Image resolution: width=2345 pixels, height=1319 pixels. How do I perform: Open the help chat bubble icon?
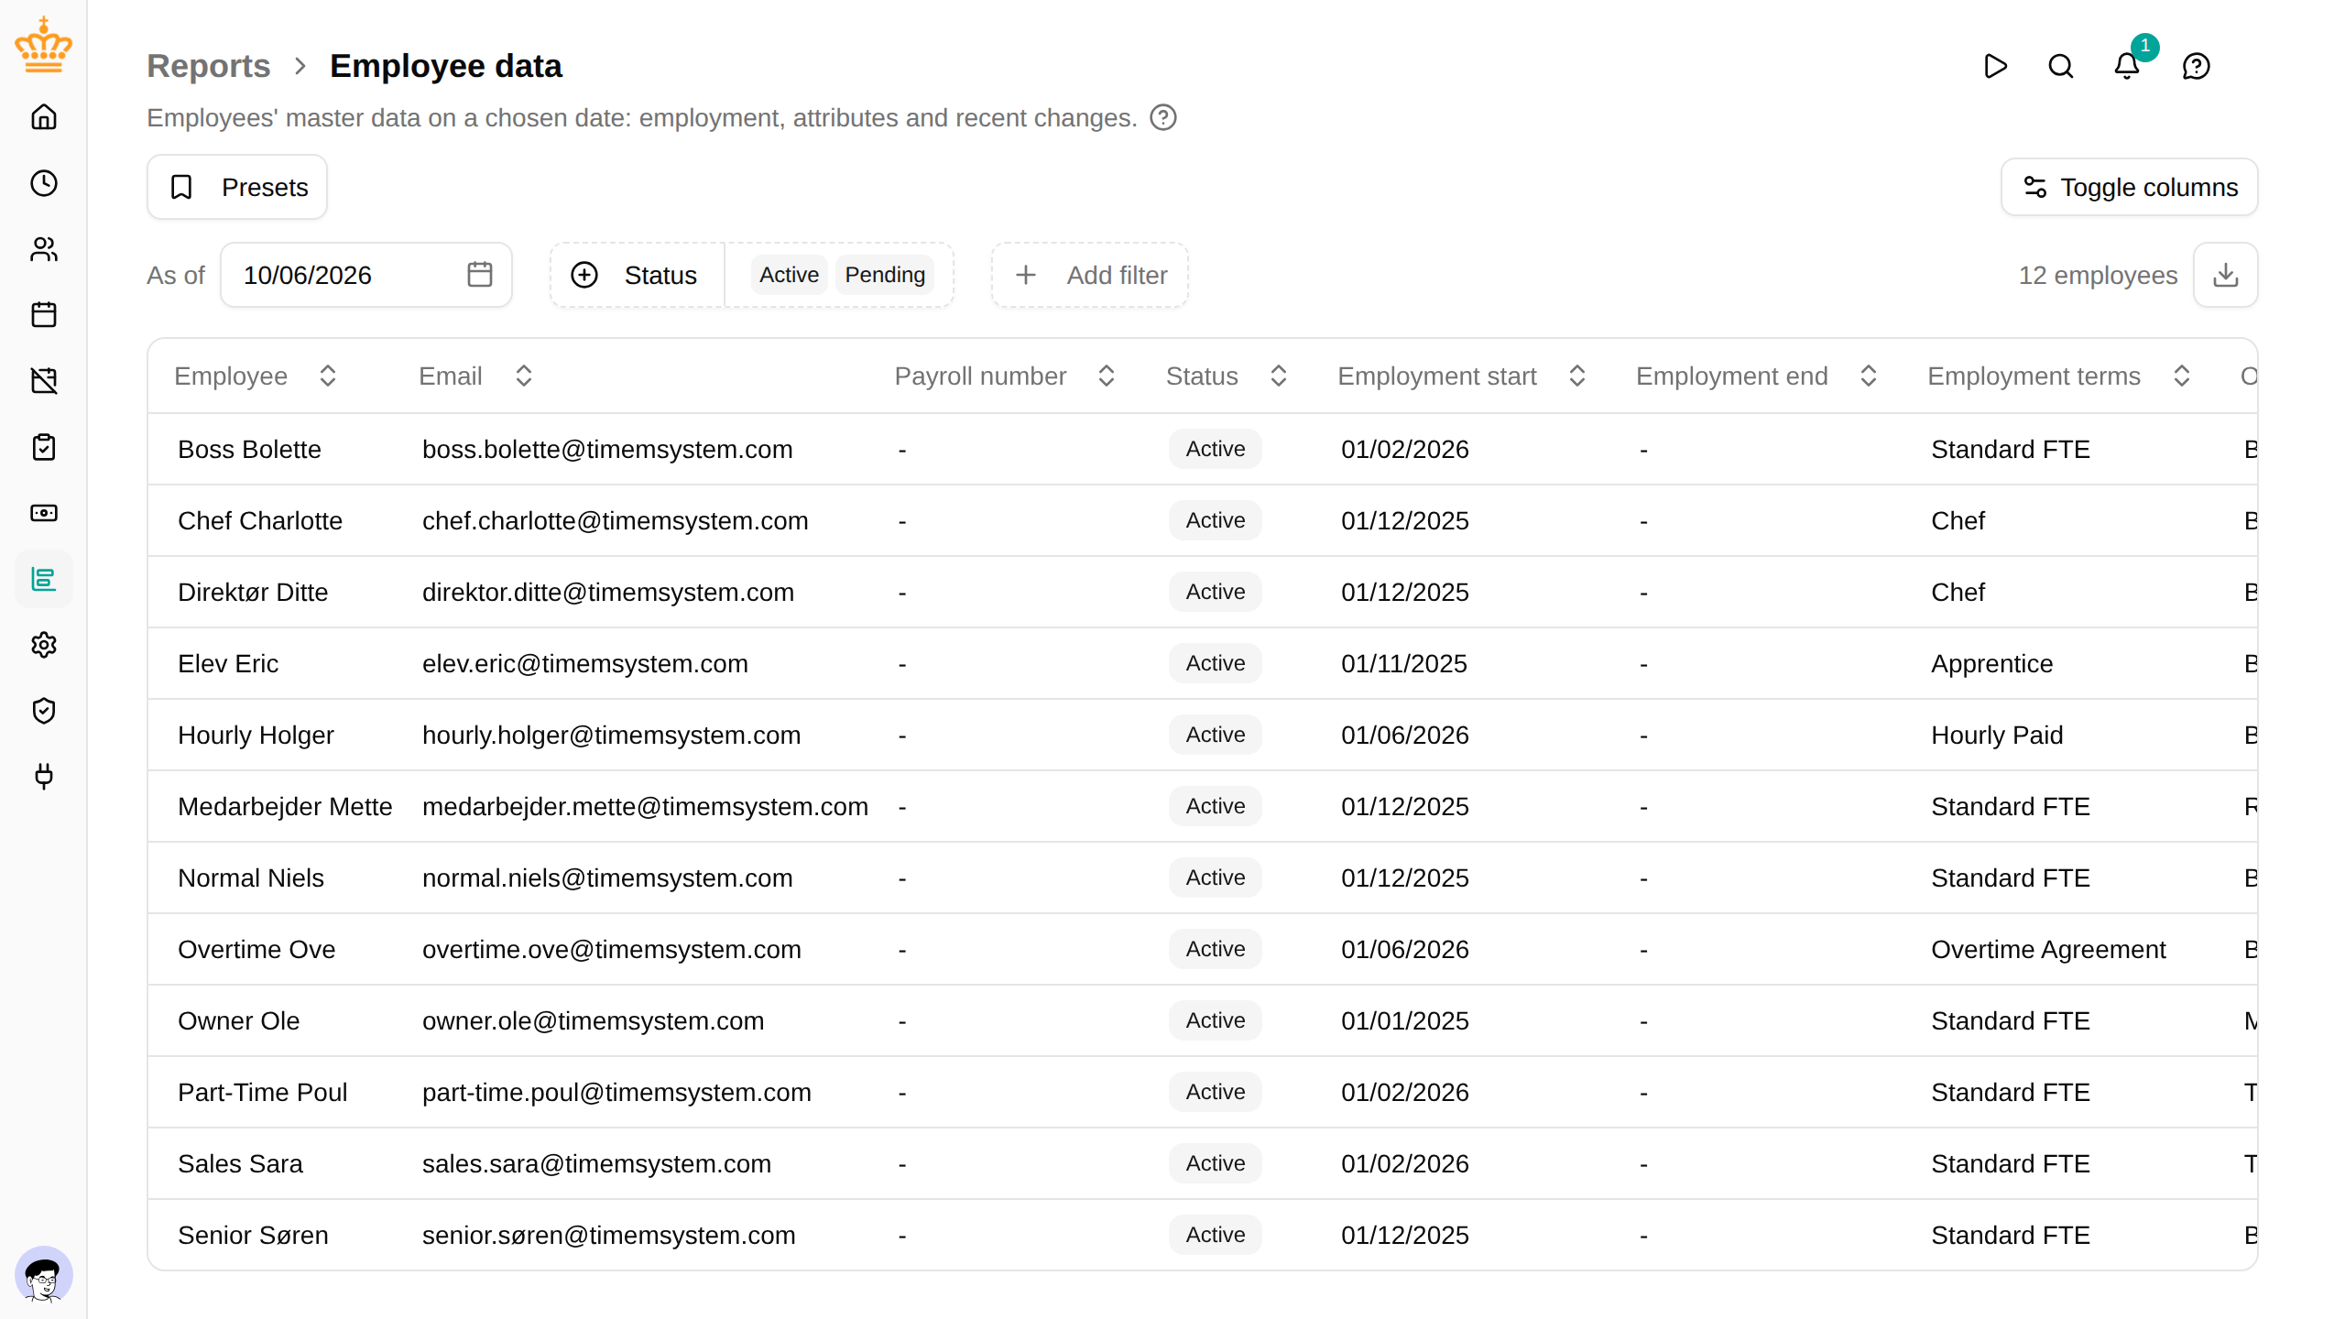[2197, 66]
